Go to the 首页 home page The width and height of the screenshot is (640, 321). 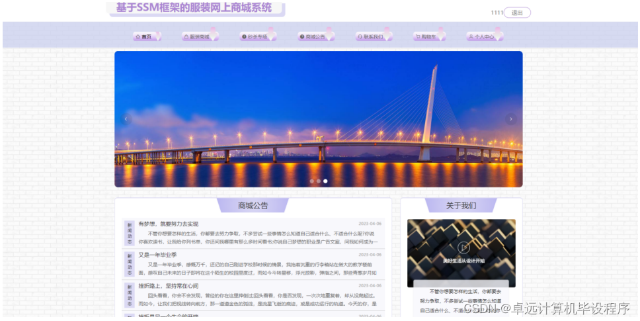pos(147,36)
